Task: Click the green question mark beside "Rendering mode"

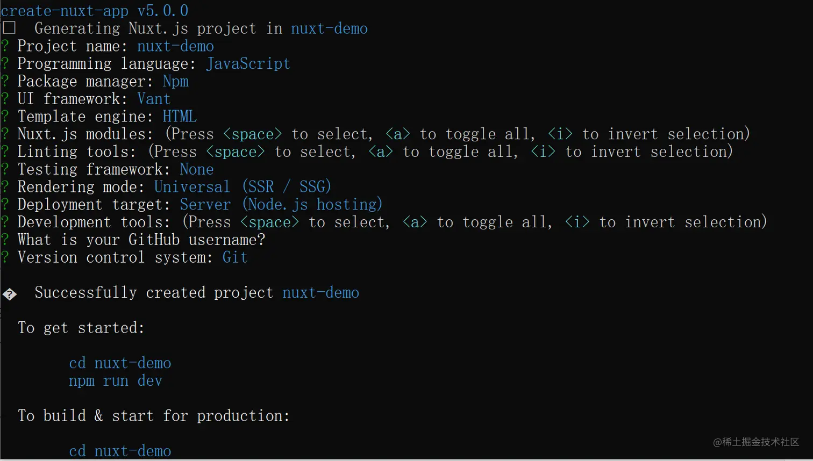Action: 5,187
